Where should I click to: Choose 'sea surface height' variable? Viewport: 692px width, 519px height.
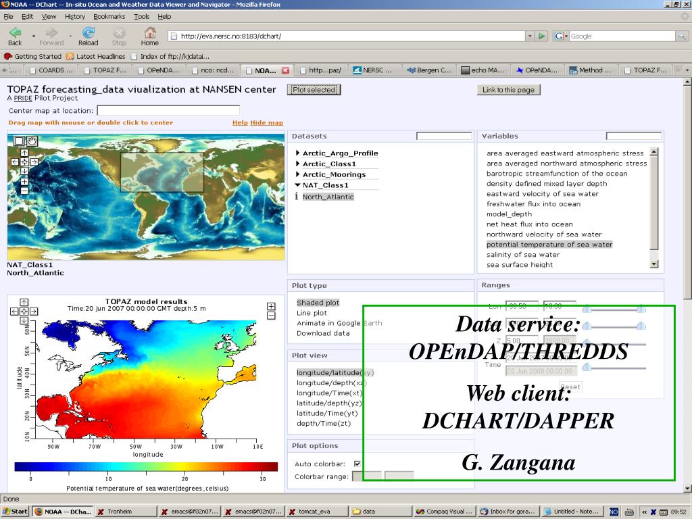click(520, 264)
